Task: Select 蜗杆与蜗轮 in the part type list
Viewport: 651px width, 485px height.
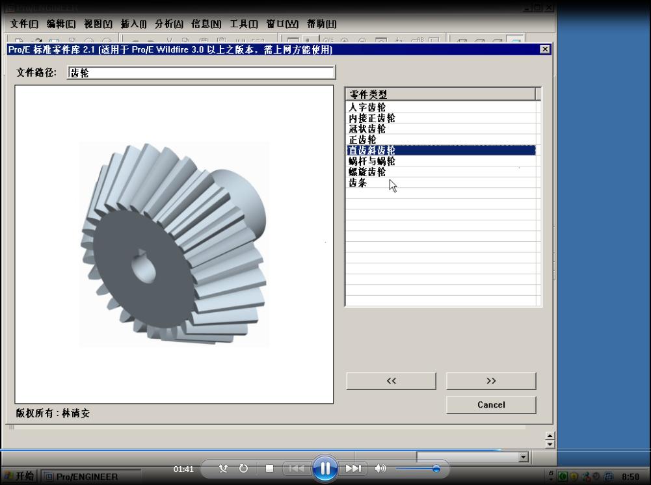Action: (441, 161)
